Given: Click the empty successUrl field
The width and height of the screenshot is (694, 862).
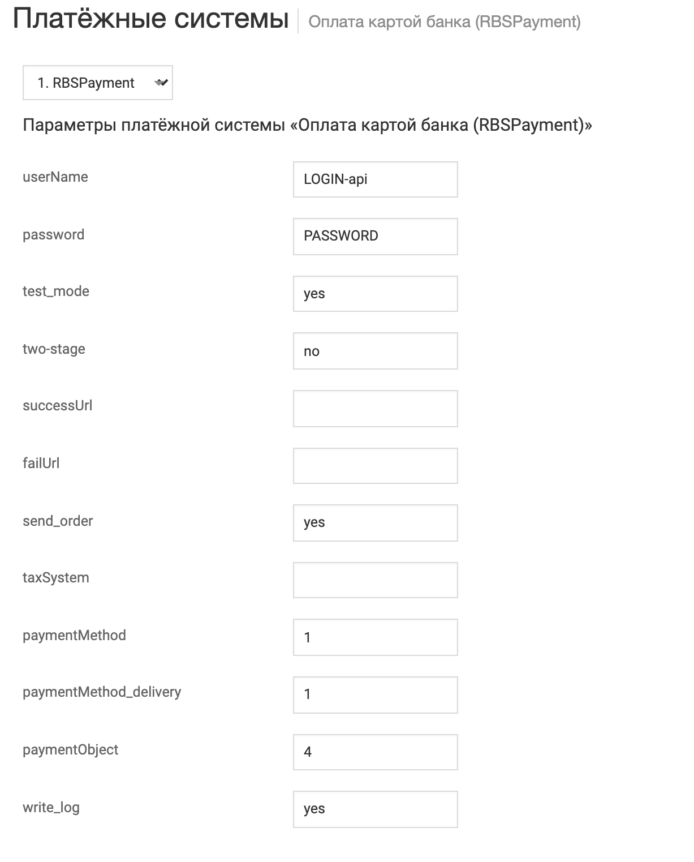Looking at the screenshot, I should (x=375, y=408).
